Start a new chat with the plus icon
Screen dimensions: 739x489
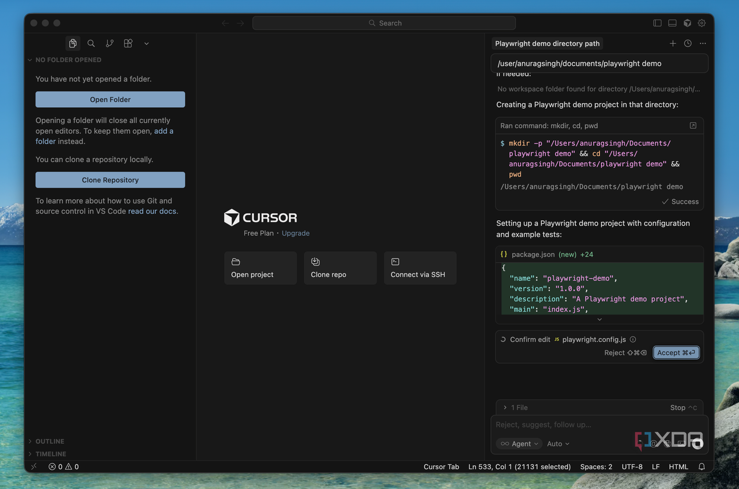coord(673,43)
